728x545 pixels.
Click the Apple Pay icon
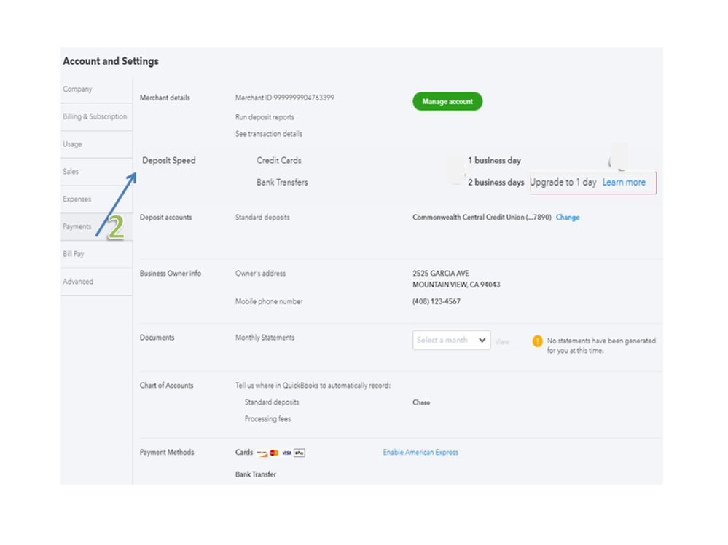tap(300, 453)
